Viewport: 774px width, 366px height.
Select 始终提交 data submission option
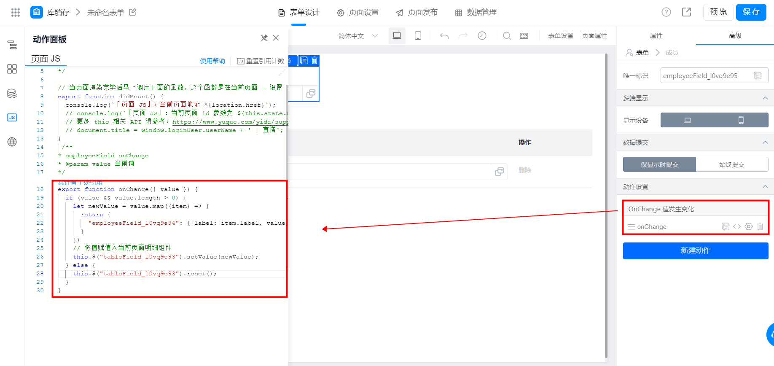732,164
